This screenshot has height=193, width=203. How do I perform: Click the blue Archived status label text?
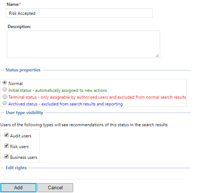(65, 104)
